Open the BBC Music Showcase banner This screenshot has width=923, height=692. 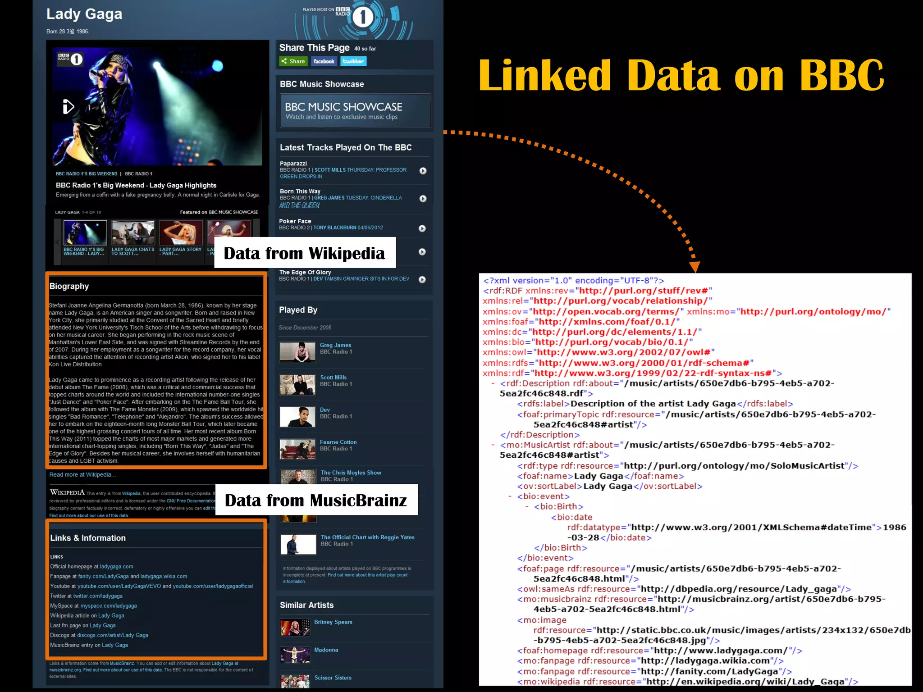[355, 111]
